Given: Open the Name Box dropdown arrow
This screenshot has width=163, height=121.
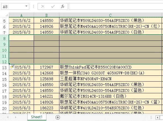Looking at the screenshot, I should (27, 6).
